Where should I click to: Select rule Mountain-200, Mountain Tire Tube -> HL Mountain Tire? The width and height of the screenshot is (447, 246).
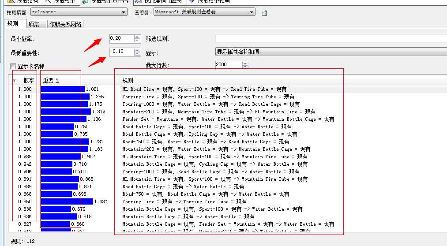click(219, 112)
